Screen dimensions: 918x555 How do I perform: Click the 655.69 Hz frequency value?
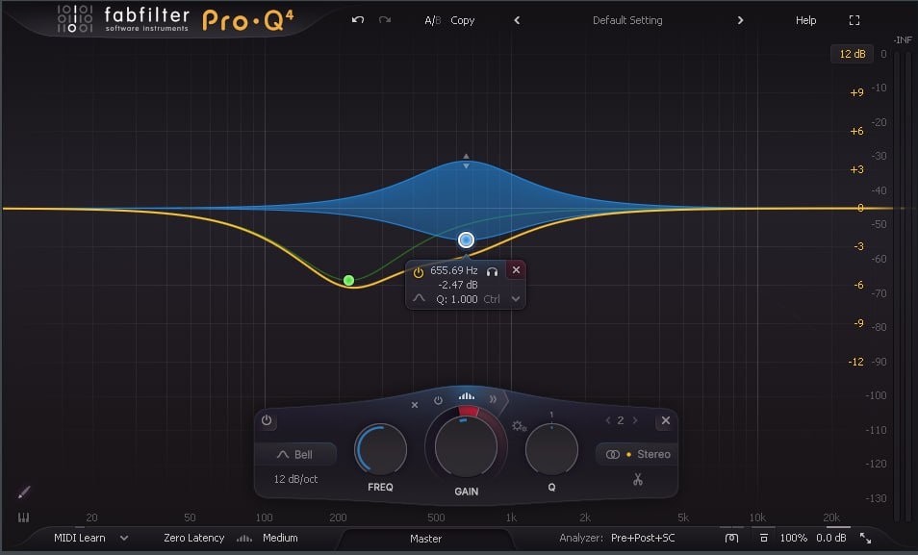pyautogui.click(x=454, y=270)
